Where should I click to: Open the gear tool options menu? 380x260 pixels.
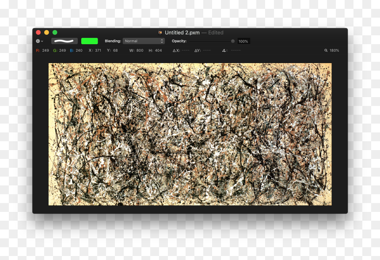click(x=39, y=41)
